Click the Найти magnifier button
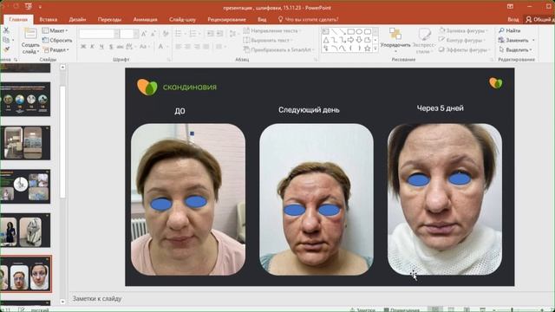 tap(510, 31)
